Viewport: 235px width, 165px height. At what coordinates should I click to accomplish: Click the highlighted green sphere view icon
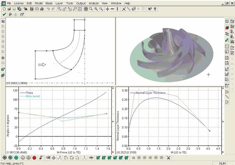pos(16,158)
